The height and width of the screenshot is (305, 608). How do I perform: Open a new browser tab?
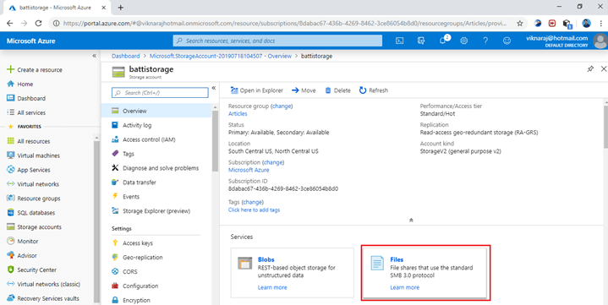[121, 8]
